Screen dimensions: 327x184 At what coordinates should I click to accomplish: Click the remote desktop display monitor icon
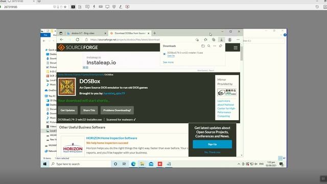[107, 7]
